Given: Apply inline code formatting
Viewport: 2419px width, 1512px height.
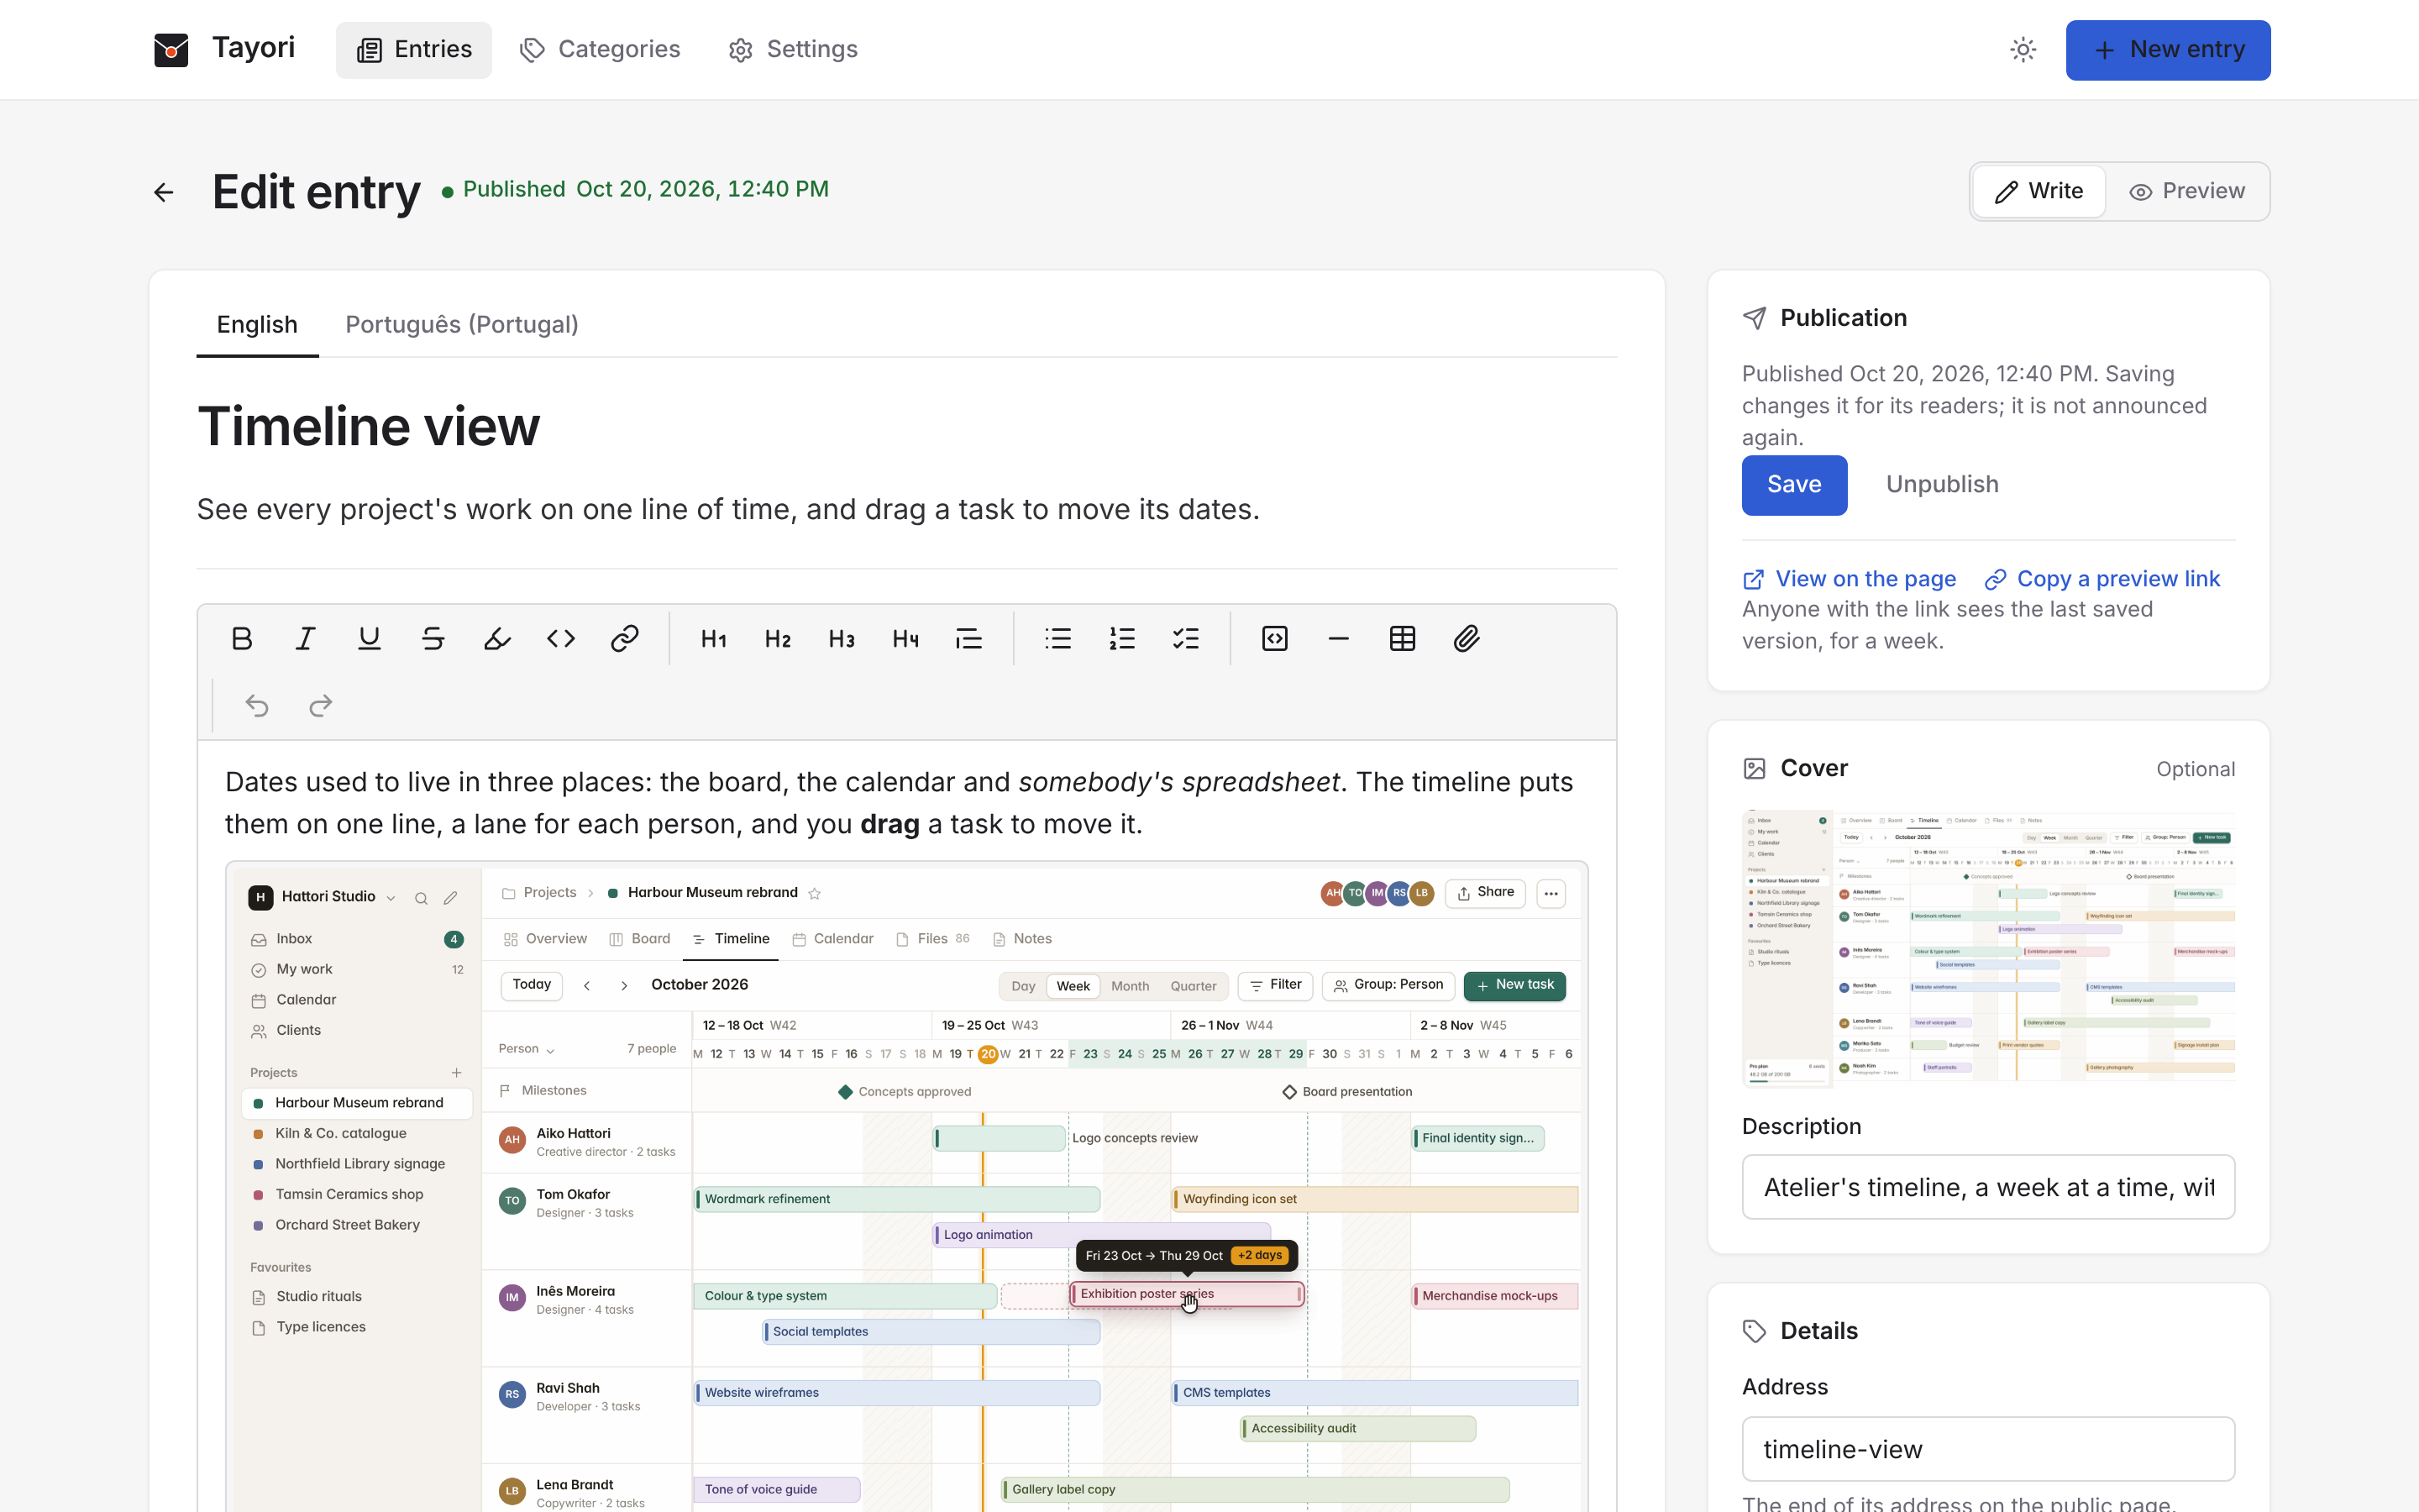Looking at the screenshot, I should pos(561,638).
